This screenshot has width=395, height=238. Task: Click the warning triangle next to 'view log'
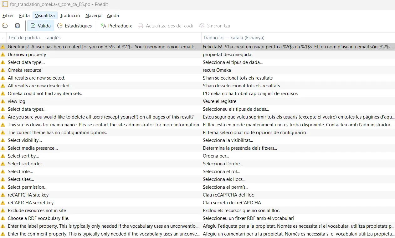pyautogui.click(x=3, y=101)
